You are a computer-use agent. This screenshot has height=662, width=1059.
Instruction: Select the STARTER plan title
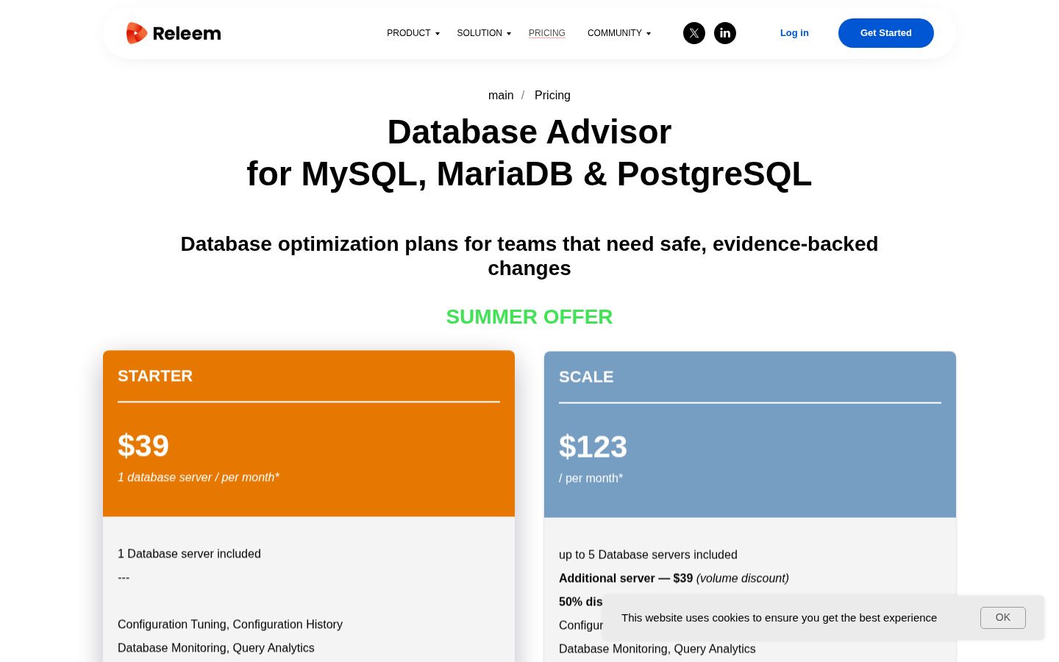click(x=155, y=376)
